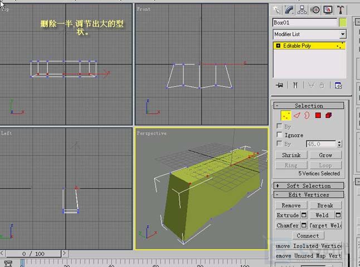This screenshot has width=360, height=267.
Task: Open the Hierarchy panel tab
Action: coord(302,10)
